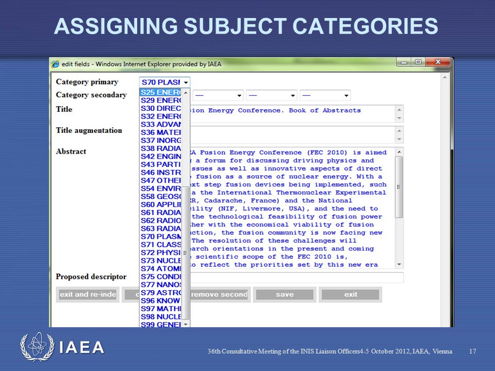Image resolution: width=495 pixels, height=371 pixels.
Task: Pick S60 APPLI category option
Action: tap(161, 205)
